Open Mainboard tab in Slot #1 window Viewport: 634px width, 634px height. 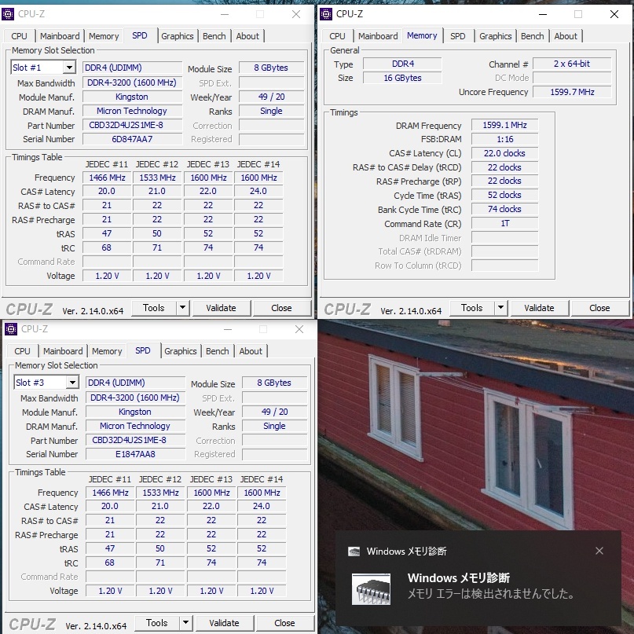pos(60,36)
